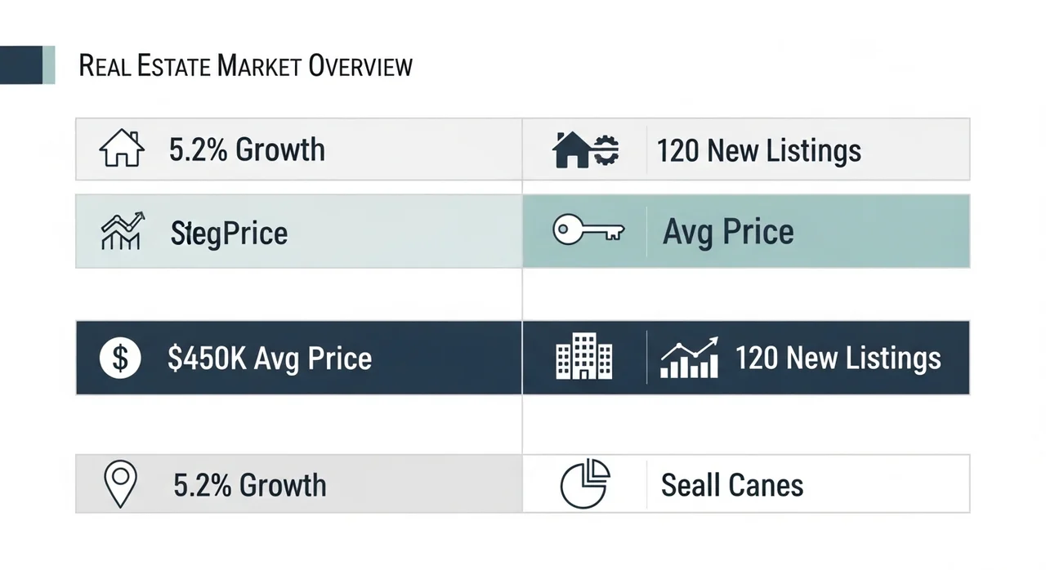
Task: Click the house with gear icon
Action: pos(586,150)
